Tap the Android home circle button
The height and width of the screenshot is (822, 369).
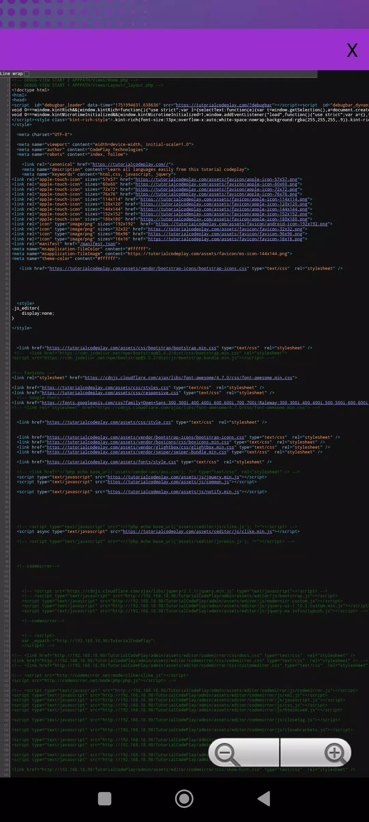184,799
